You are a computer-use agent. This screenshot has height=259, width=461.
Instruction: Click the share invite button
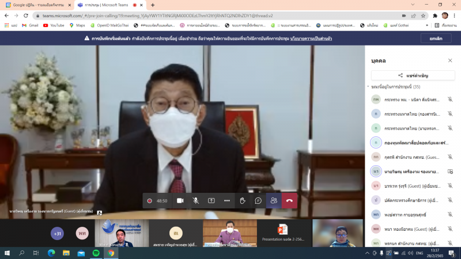tap(413, 75)
